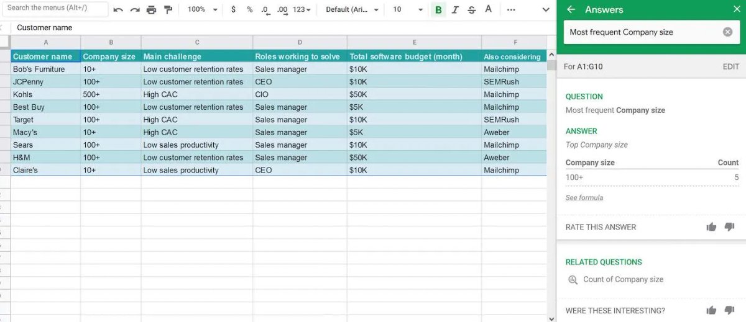The height and width of the screenshot is (322, 746).
Task: Click the redo arrow icon
Action: pyautogui.click(x=135, y=10)
